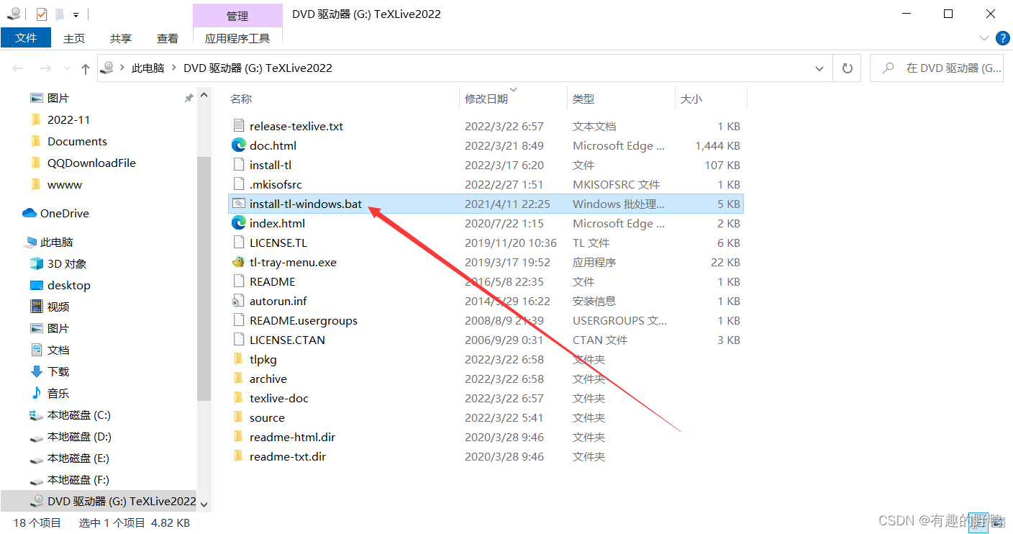
Task: Switch to the 共享 ribbon tab
Action: coord(120,38)
